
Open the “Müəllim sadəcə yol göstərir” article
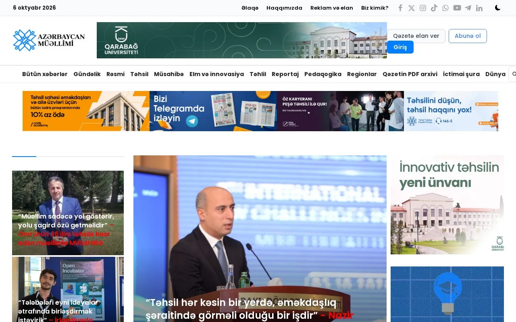click(x=68, y=213)
